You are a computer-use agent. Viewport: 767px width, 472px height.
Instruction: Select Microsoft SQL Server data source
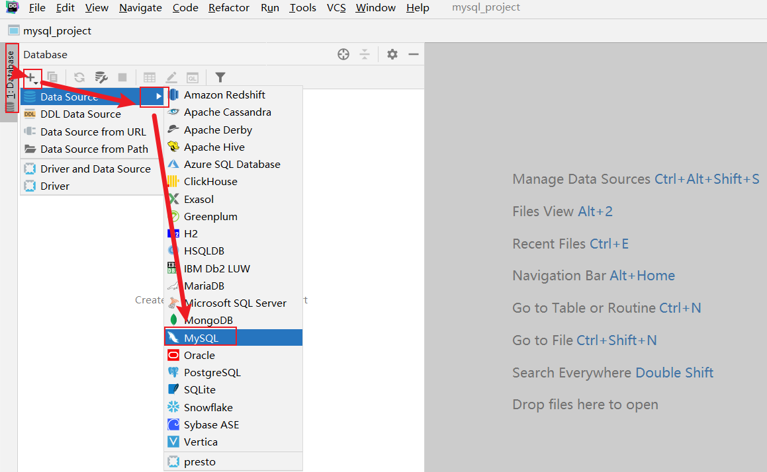pos(234,303)
